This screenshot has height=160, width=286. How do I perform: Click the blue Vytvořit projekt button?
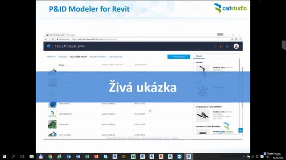click(179, 57)
